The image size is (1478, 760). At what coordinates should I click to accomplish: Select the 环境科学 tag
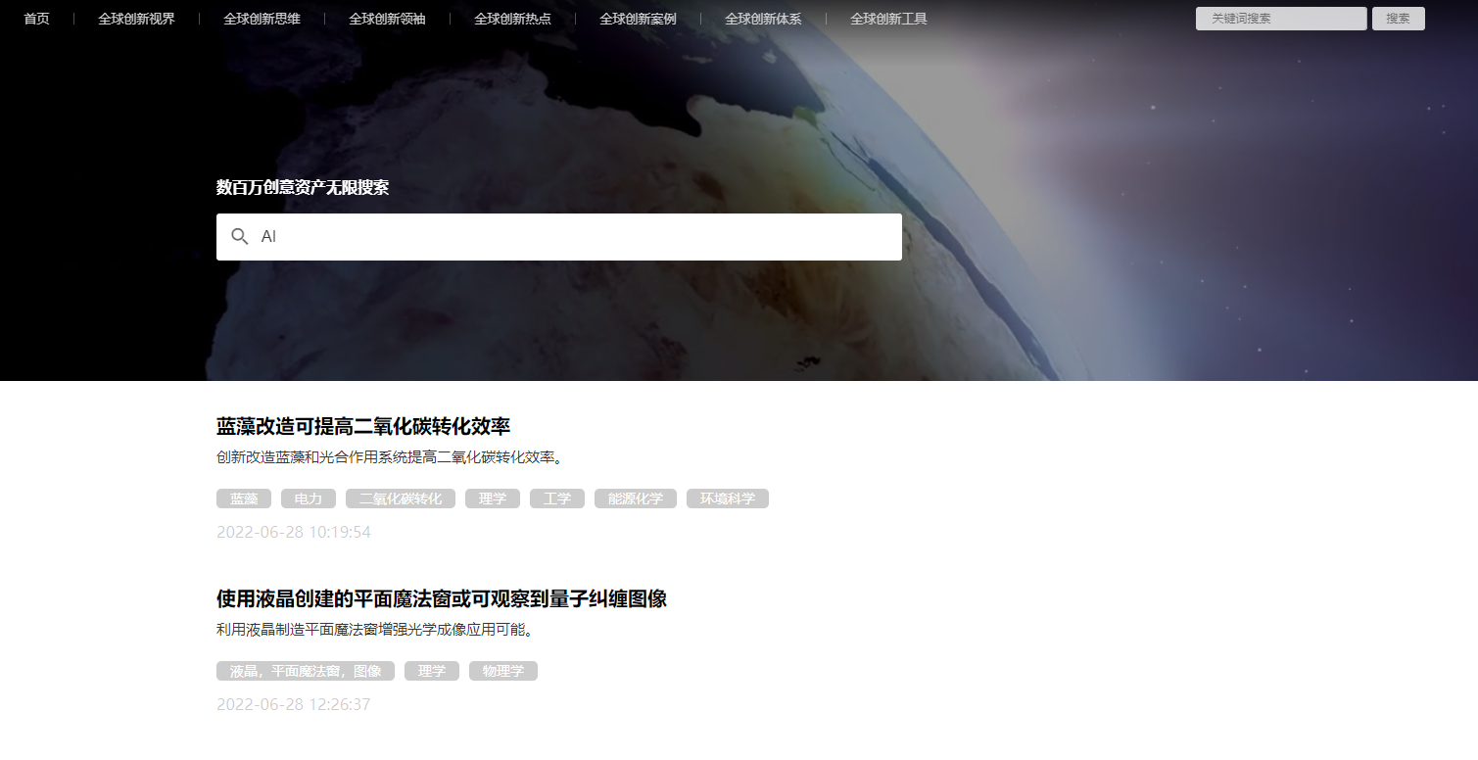(728, 499)
